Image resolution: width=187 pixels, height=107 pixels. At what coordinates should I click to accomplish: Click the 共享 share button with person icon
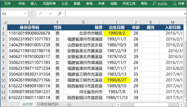tap(179, 4)
